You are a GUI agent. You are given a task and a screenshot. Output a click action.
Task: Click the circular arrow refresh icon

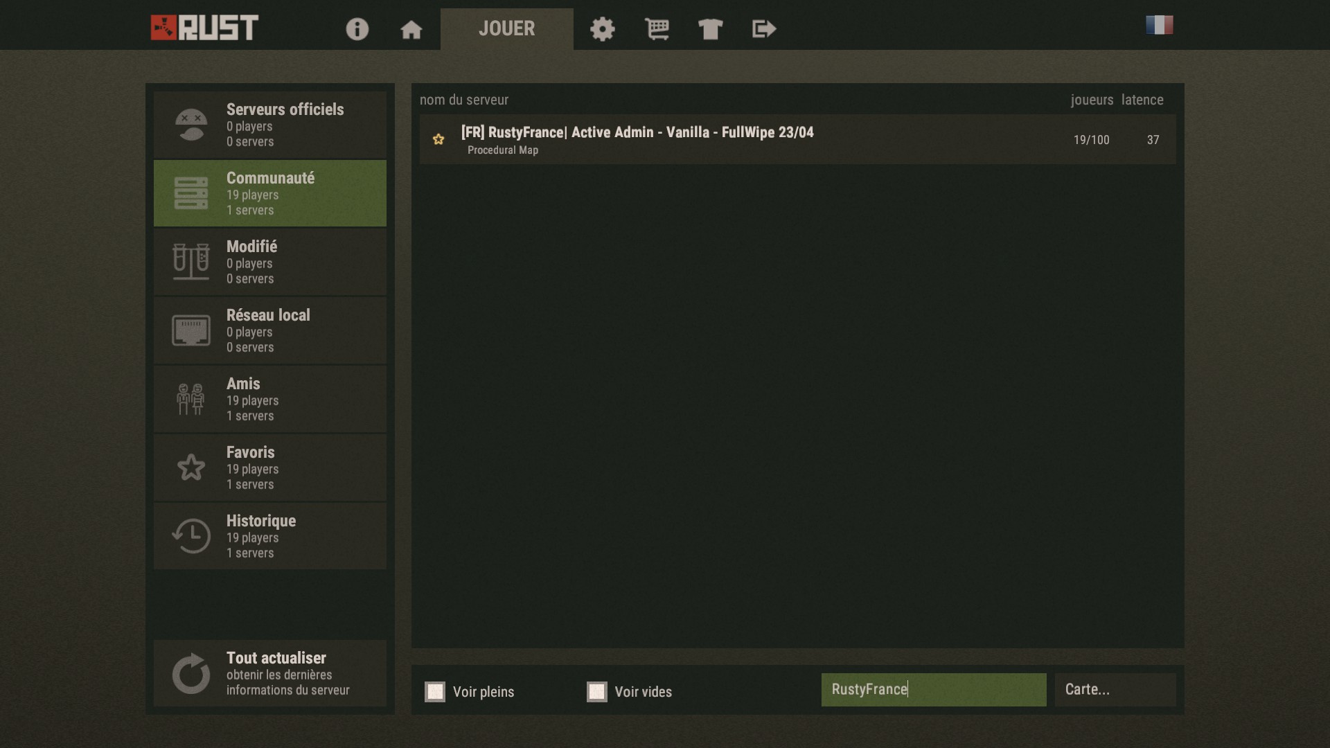(191, 673)
